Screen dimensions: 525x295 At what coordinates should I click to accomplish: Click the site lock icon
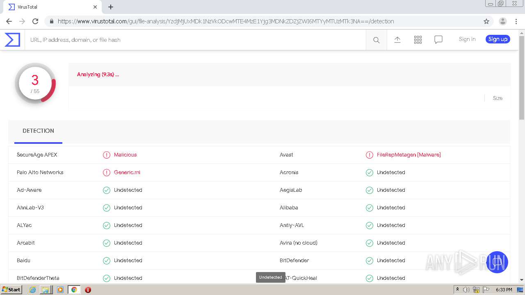[x=52, y=21]
